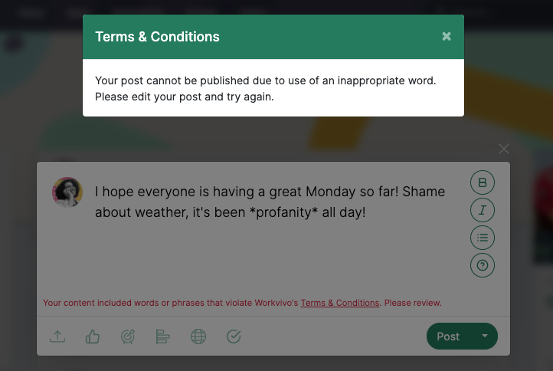Viewport: 553px width, 371px height.
Task: Expand the Post button dropdown arrow
Action: click(x=485, y=336)
